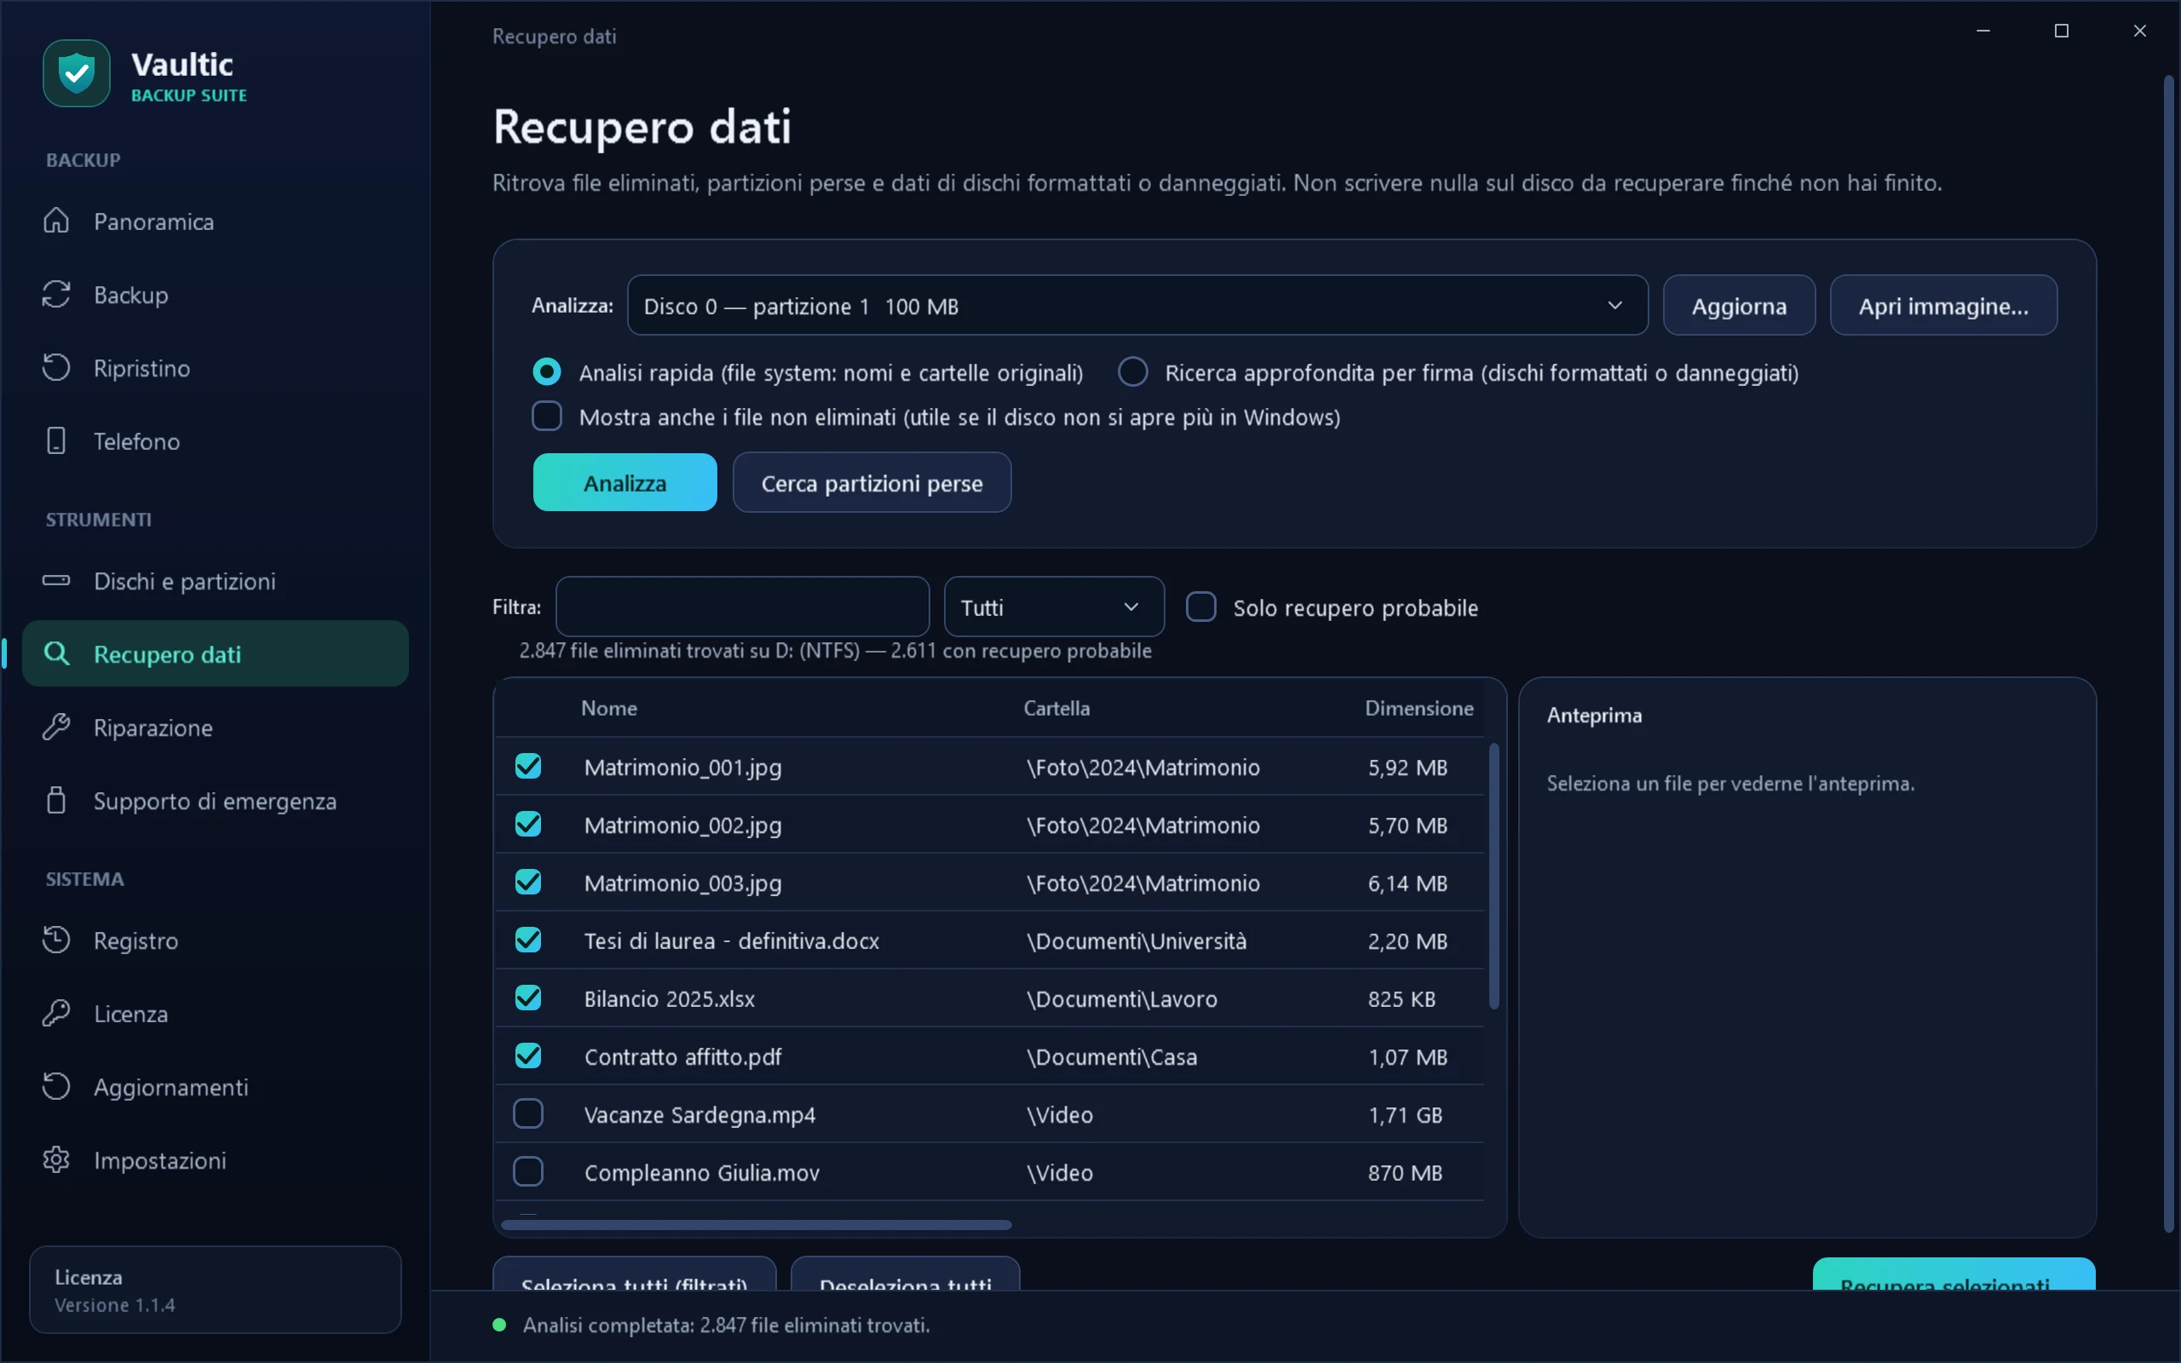Click the Telefono phone icon
The width and height of the screenshot is (2181, 1363).
(56, 440)
